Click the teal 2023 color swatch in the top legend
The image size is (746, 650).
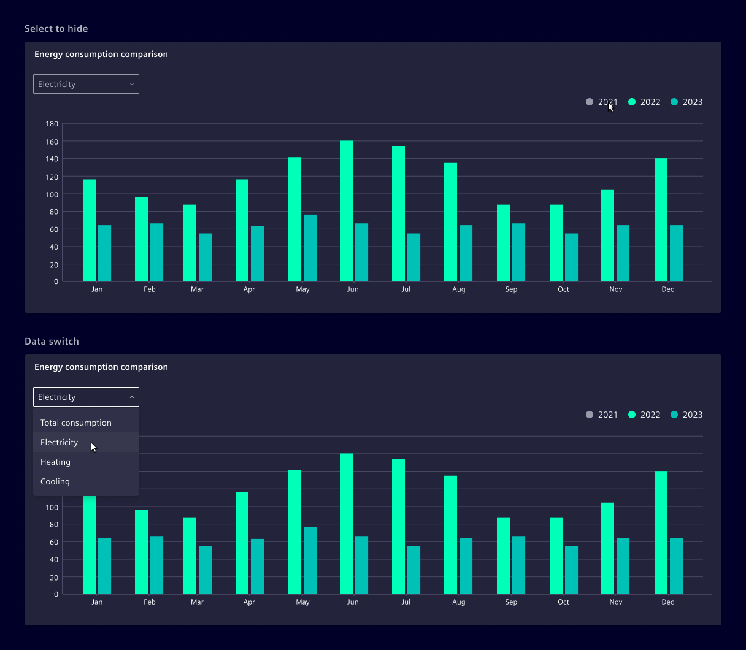pyautogui.click(x=674, y=102)
